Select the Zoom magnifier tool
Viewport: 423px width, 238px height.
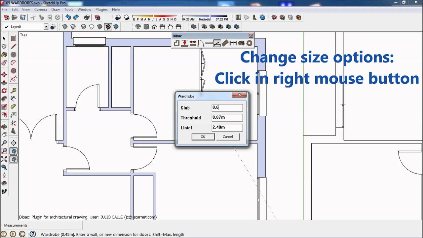(4, 143)
